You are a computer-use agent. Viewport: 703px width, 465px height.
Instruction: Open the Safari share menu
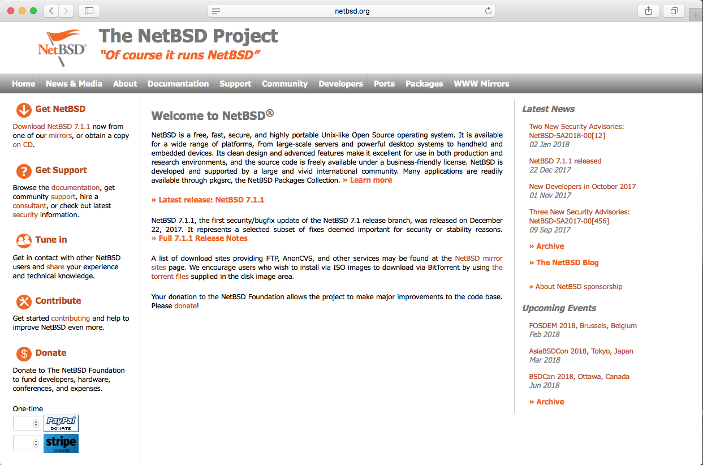tap(648, 11)
